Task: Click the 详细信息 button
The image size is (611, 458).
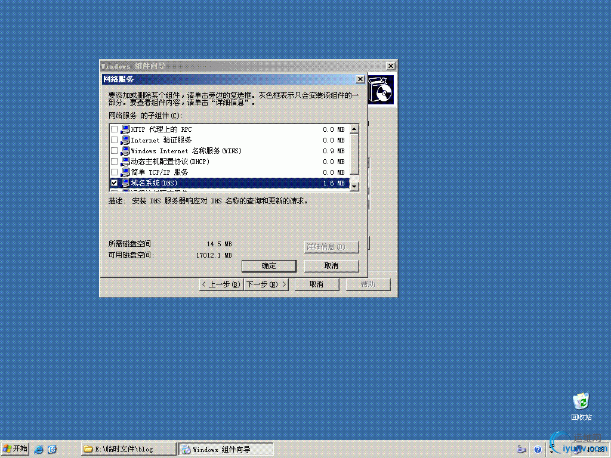Action: pyautogui.click(x=331, y=247)
